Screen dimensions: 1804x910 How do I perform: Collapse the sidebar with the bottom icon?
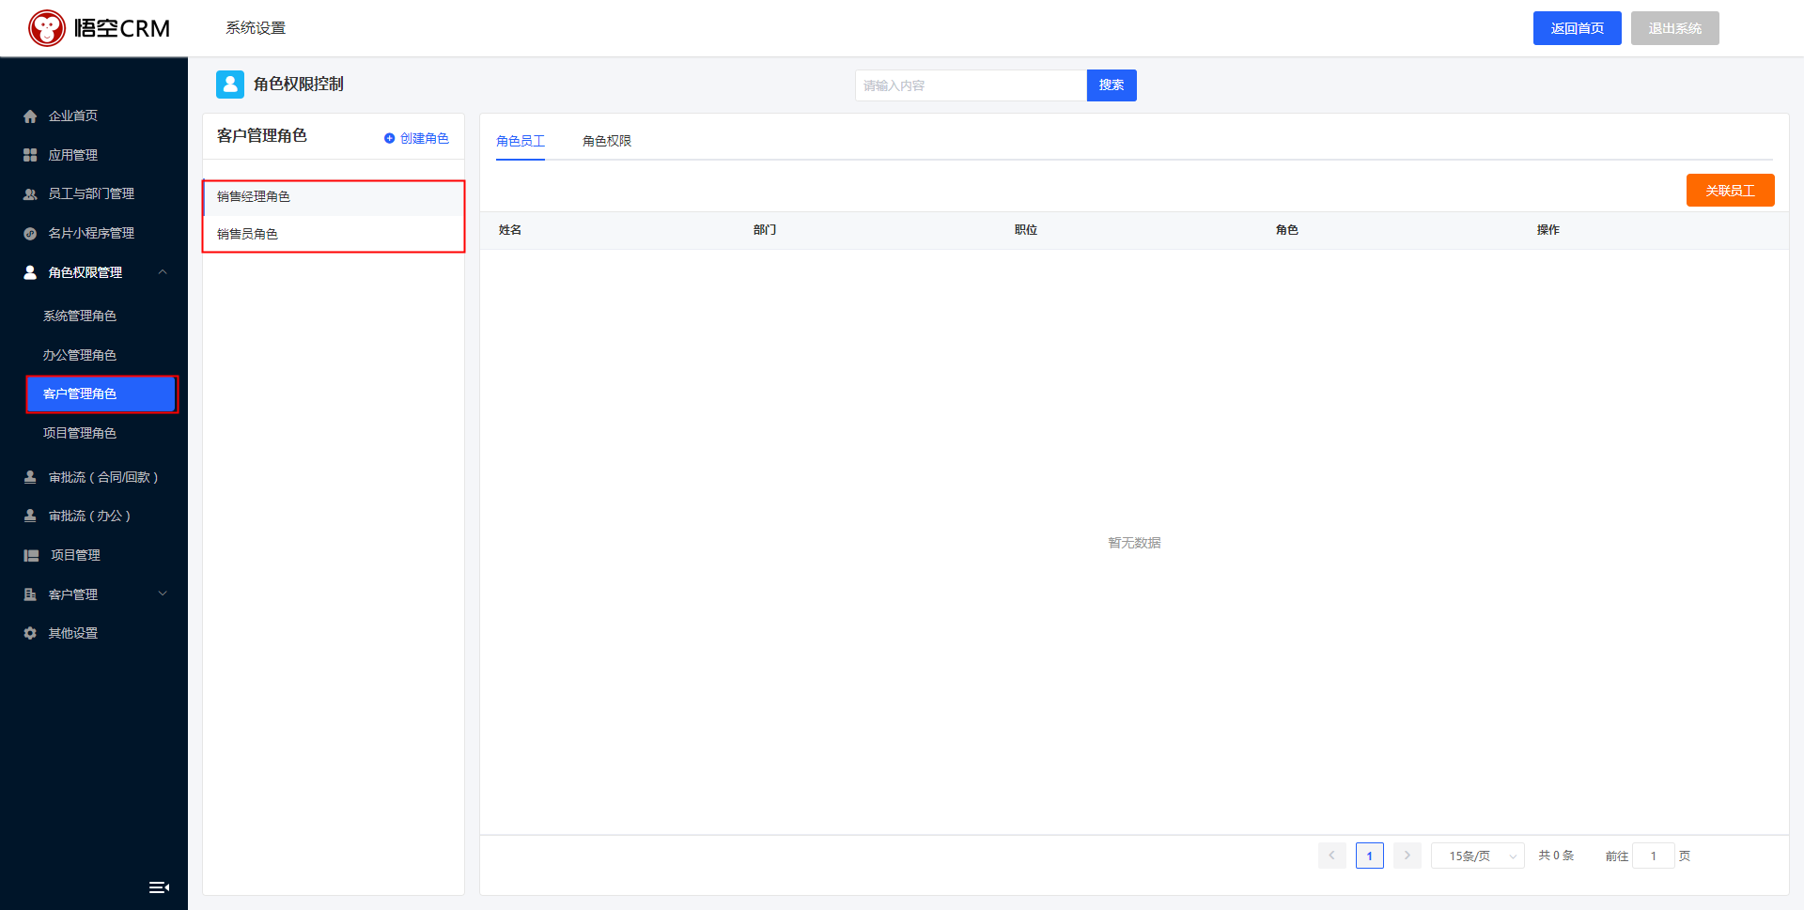tap(159, 887)
